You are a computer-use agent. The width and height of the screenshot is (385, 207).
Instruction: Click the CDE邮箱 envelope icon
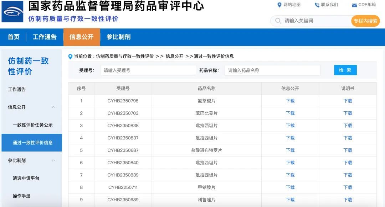coord(354,5)
